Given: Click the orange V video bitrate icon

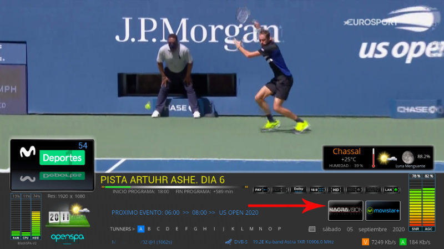Looking at the screenshot, I should click(365, 242).
